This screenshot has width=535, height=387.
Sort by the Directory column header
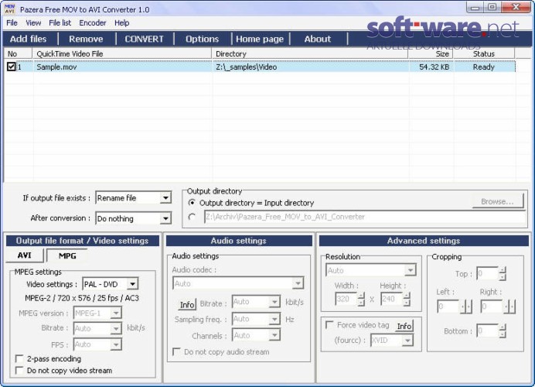point(310,53)
